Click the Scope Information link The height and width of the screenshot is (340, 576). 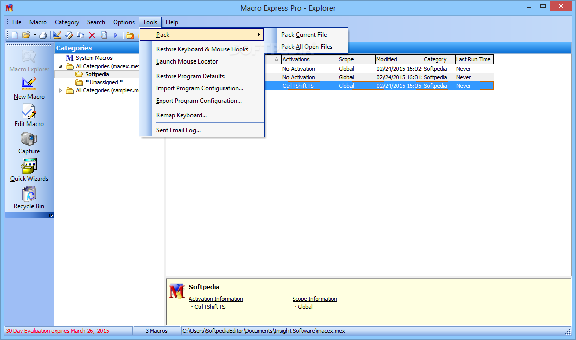[314, 299]
